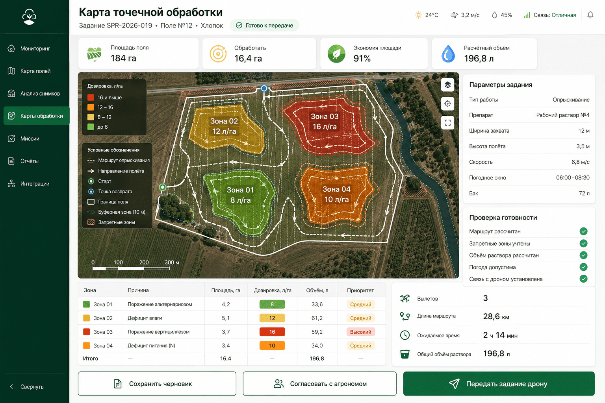Open the notifications bell
This screenshot has height=403, width=605.
[x=590, y=15]
